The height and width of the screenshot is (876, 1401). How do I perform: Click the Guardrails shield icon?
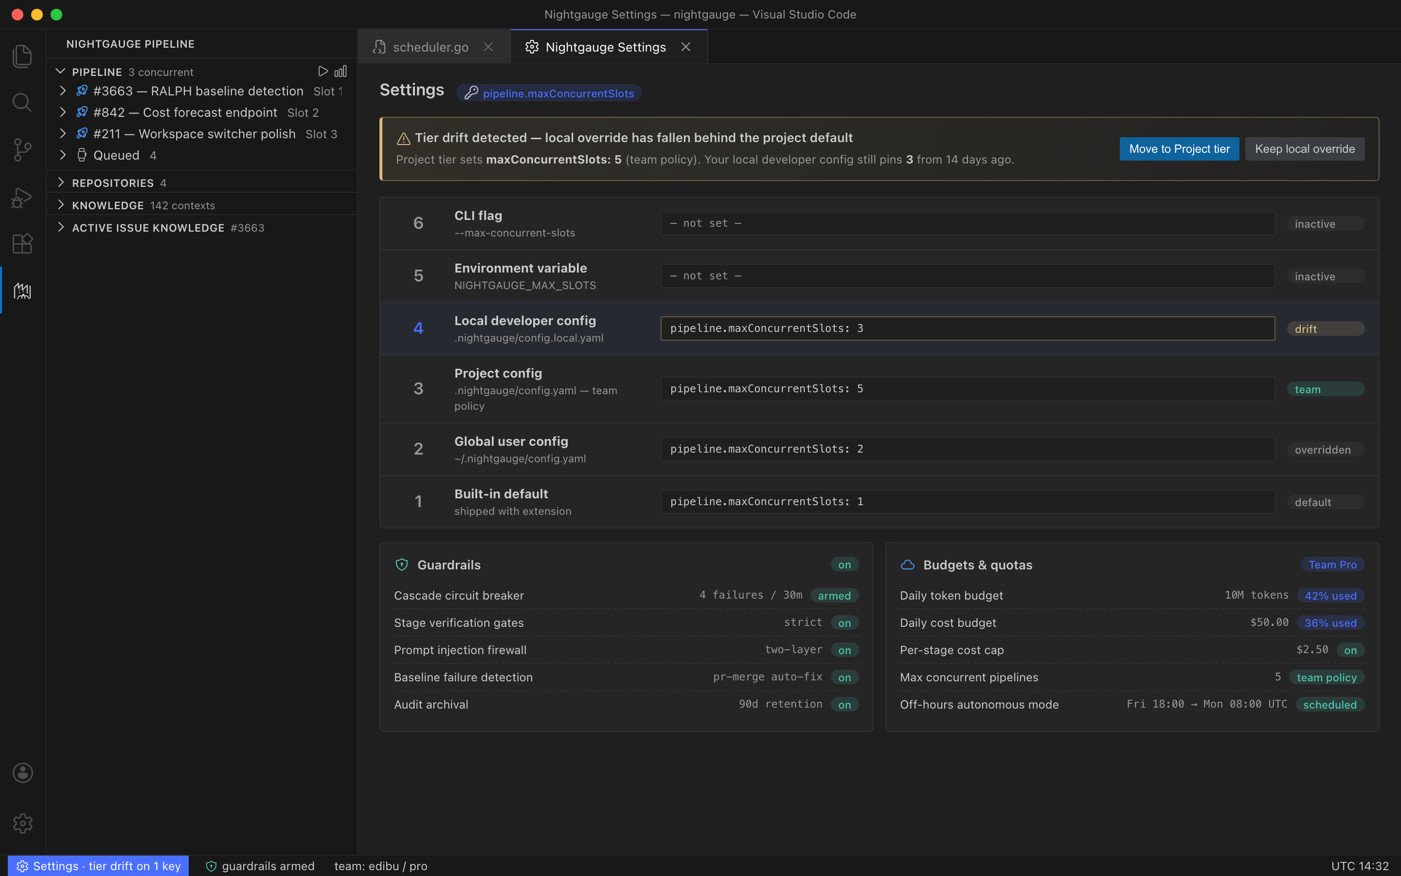pyautogui.click(x=402, y=565)
